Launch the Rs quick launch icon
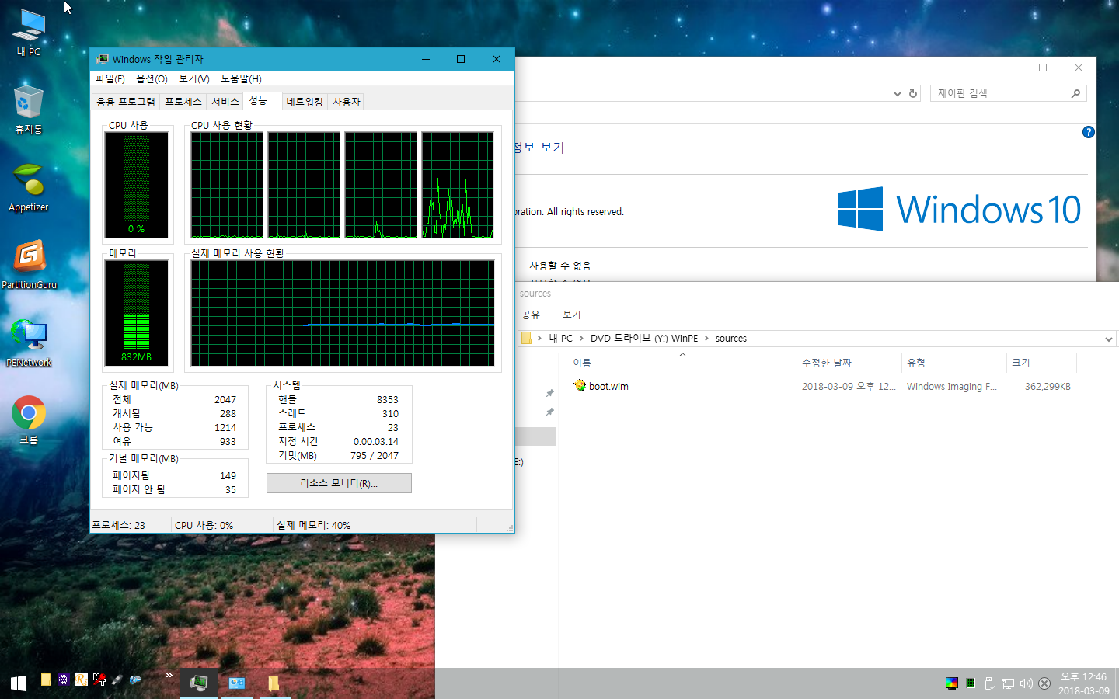Image resolution: width=1119 pixels, height=699 pixels. tap(82, 680)
